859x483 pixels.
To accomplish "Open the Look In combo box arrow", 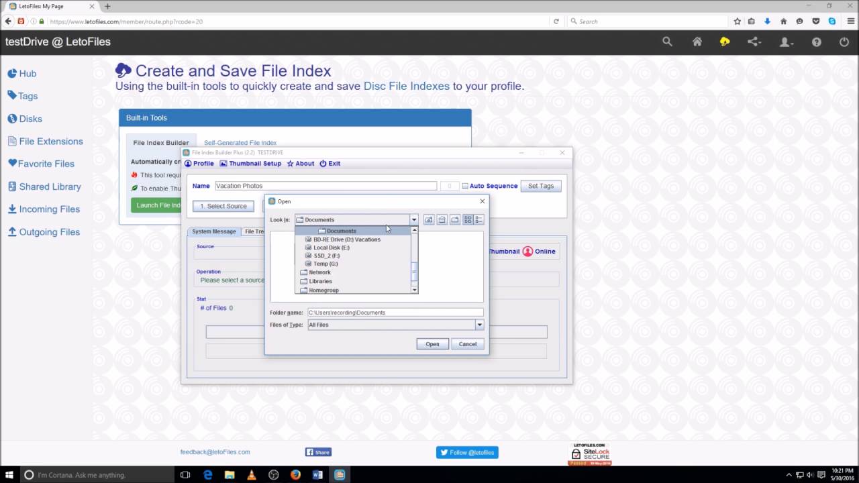I will (413, 219).
